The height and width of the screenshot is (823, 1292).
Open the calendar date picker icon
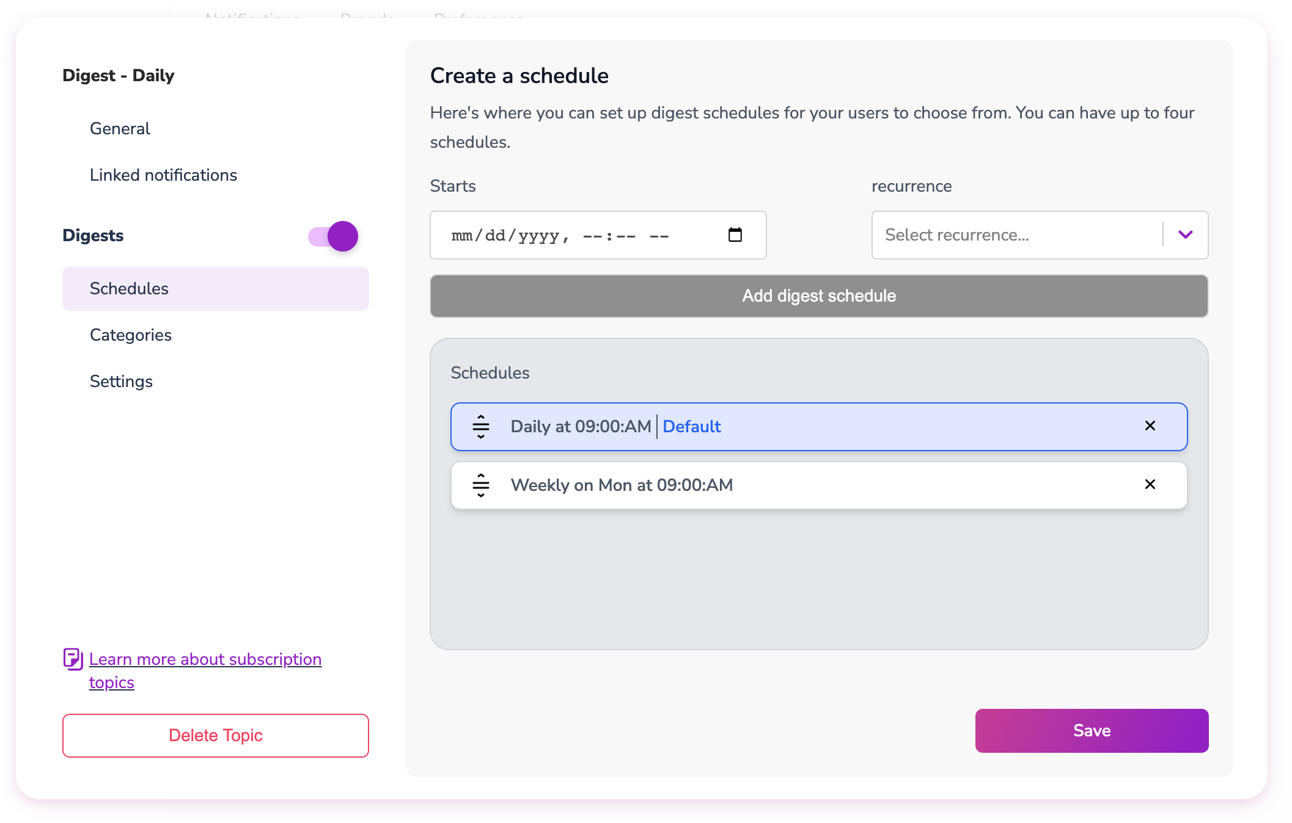(x=735, y=235)
